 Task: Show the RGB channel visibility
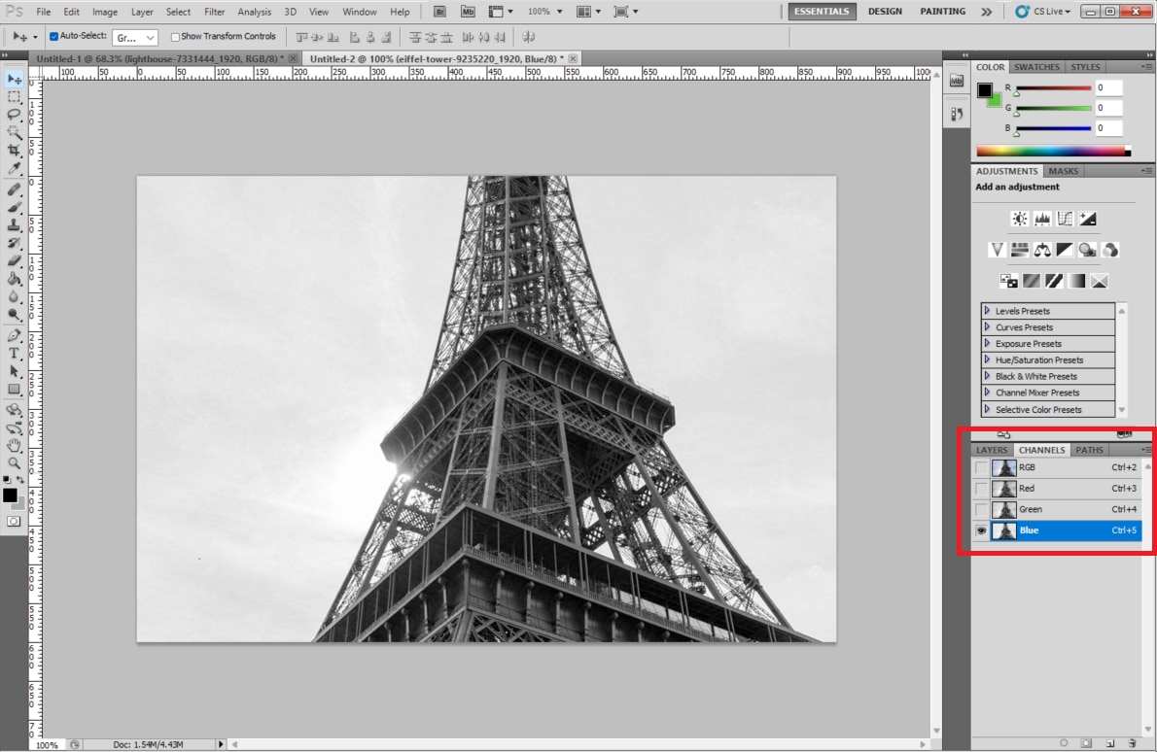[x=981, y=467]
